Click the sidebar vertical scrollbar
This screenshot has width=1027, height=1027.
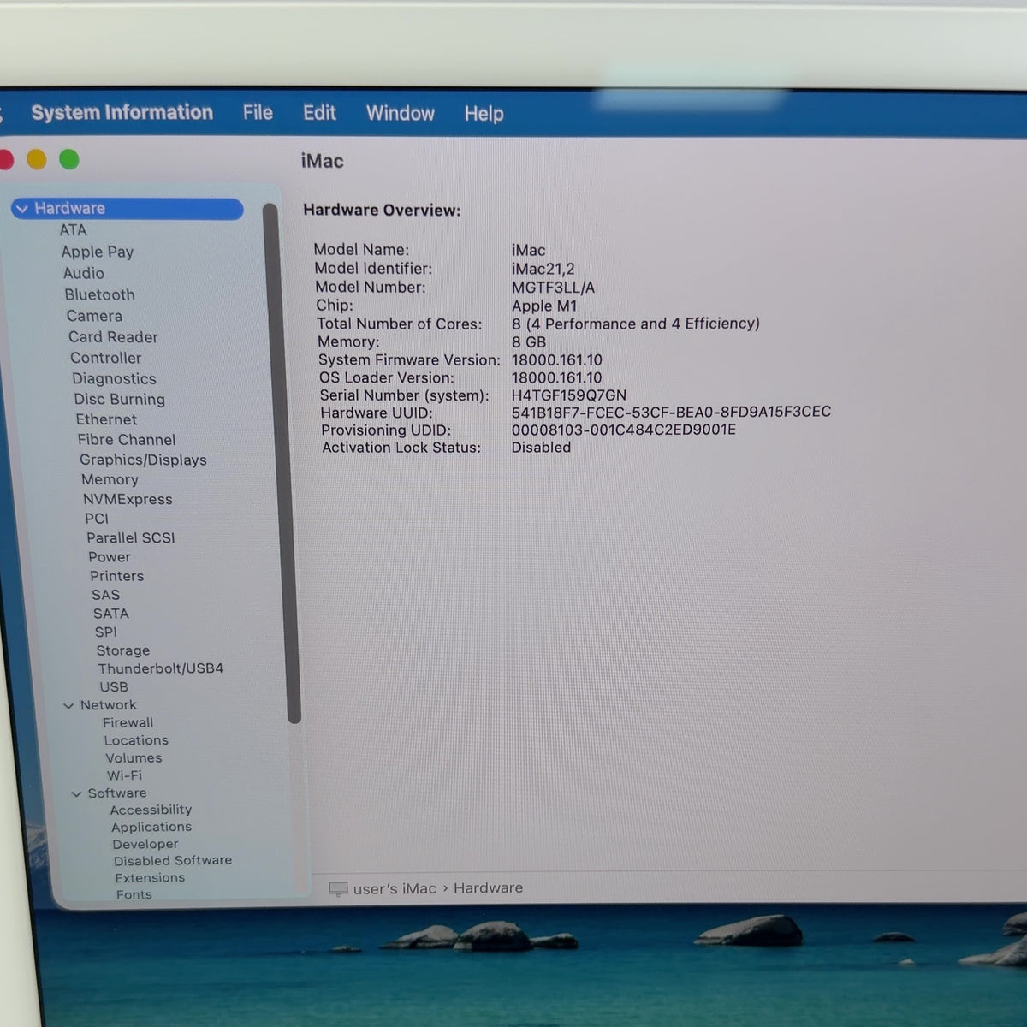click(x=282, y=462)
